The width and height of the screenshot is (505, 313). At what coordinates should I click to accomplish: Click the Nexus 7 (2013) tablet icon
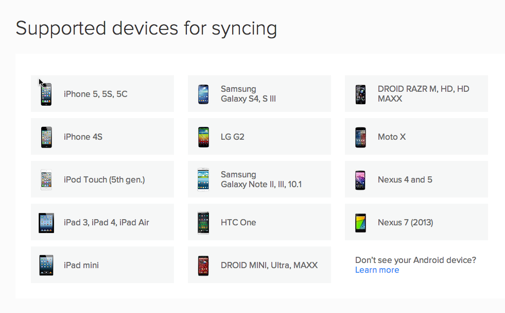tap(360, 223)
